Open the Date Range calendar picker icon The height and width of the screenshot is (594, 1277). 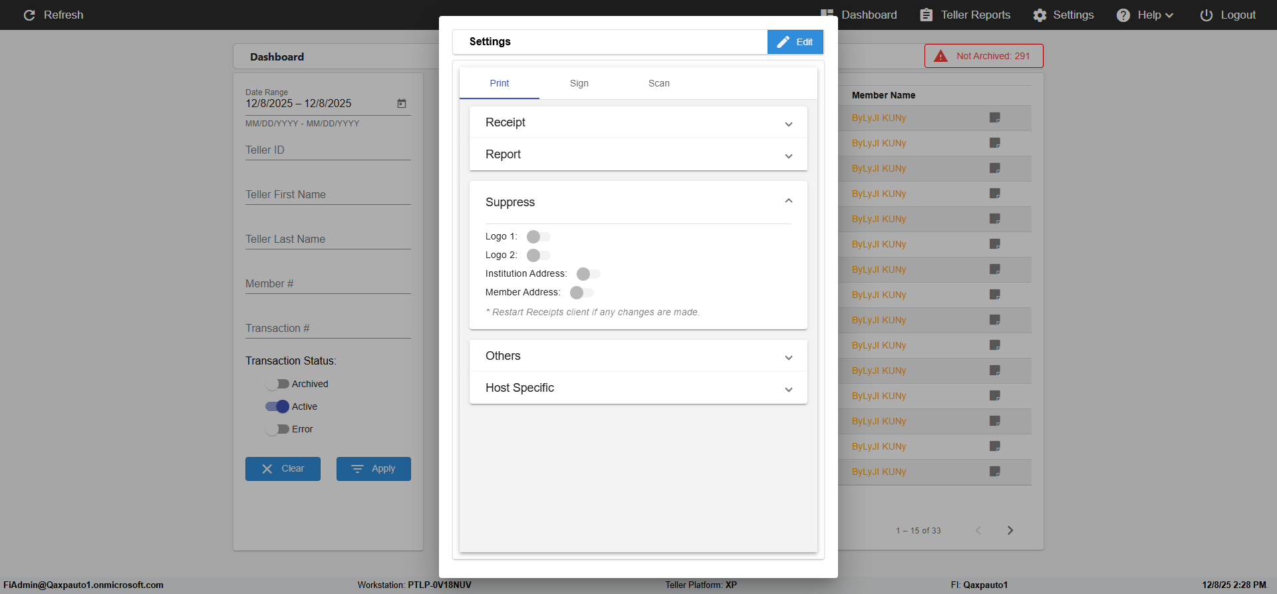[402, 104]
